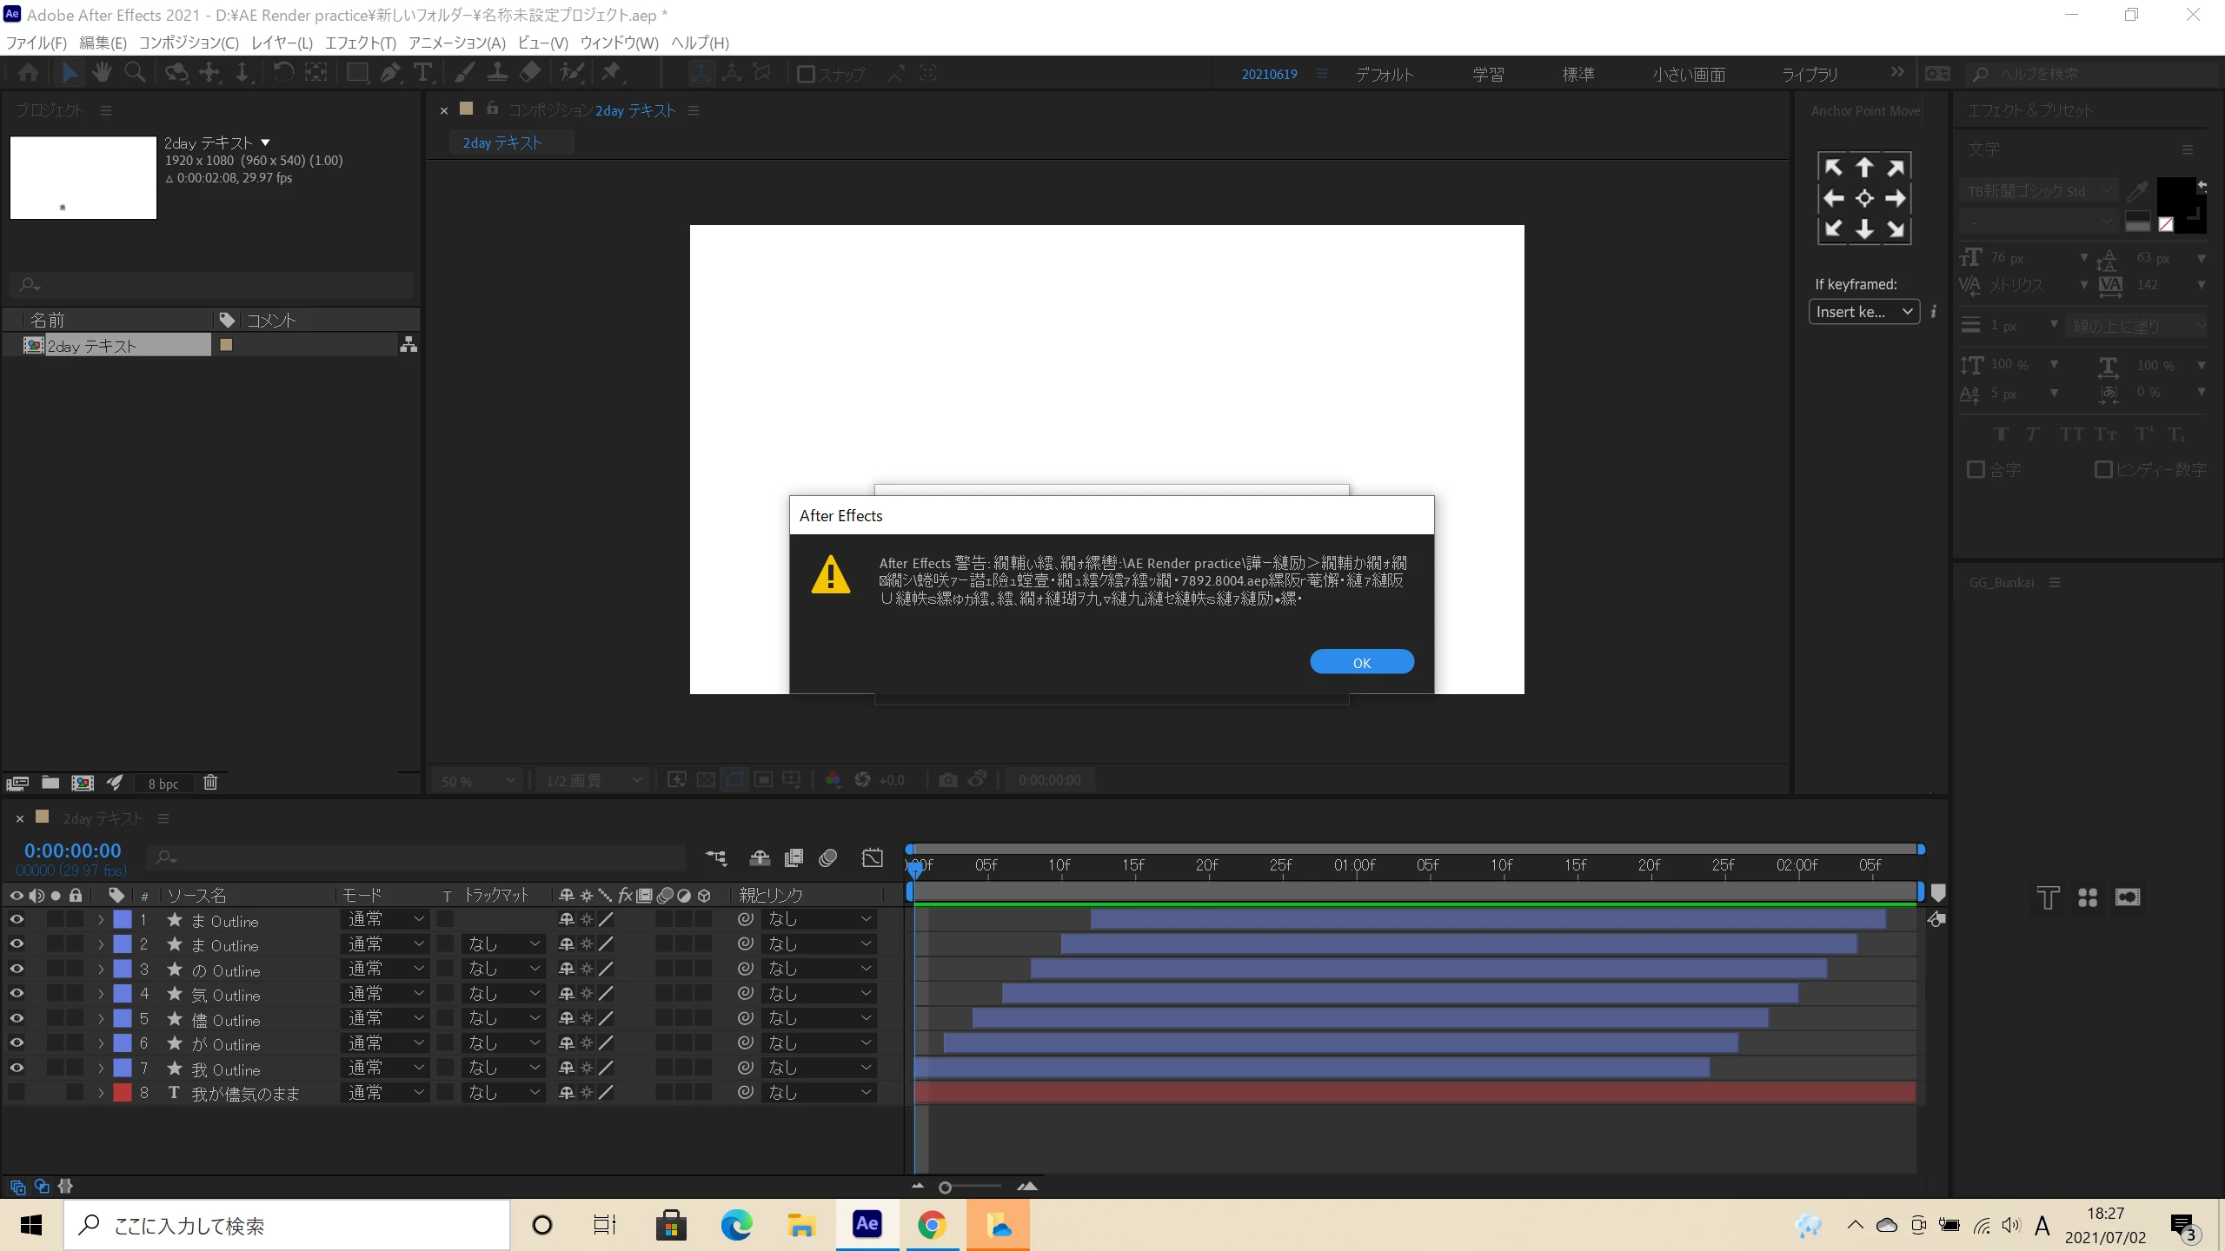Open the エフェクト(T) menu
Viewport: 2225px width, 1251px height.
click(360, 43)
